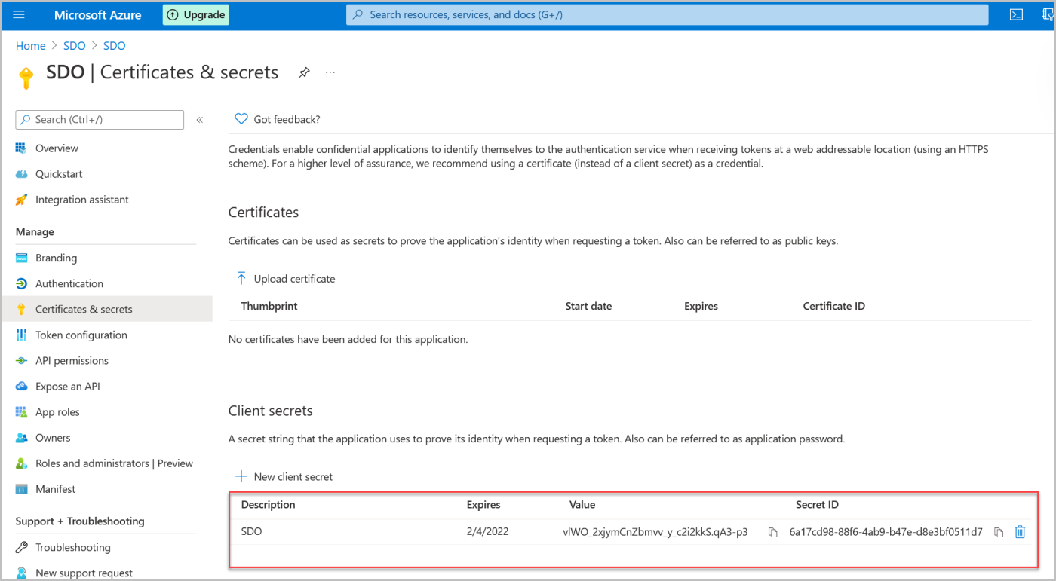Click the Roles and administrators icon
This screenshot has height=581, width=1056.
click(21, 463)
